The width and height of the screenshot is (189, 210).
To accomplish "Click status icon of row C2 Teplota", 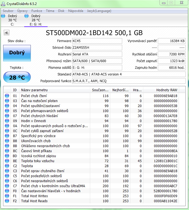I will (7, 166).
